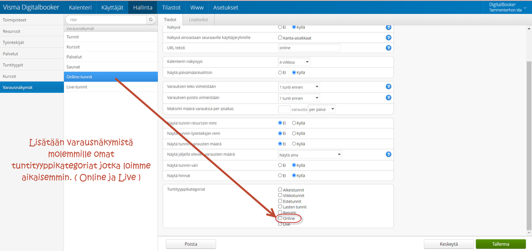The image size is (532, 251).
Task: Click the maximum bookings number field
Action: click(x=284, y=109)
